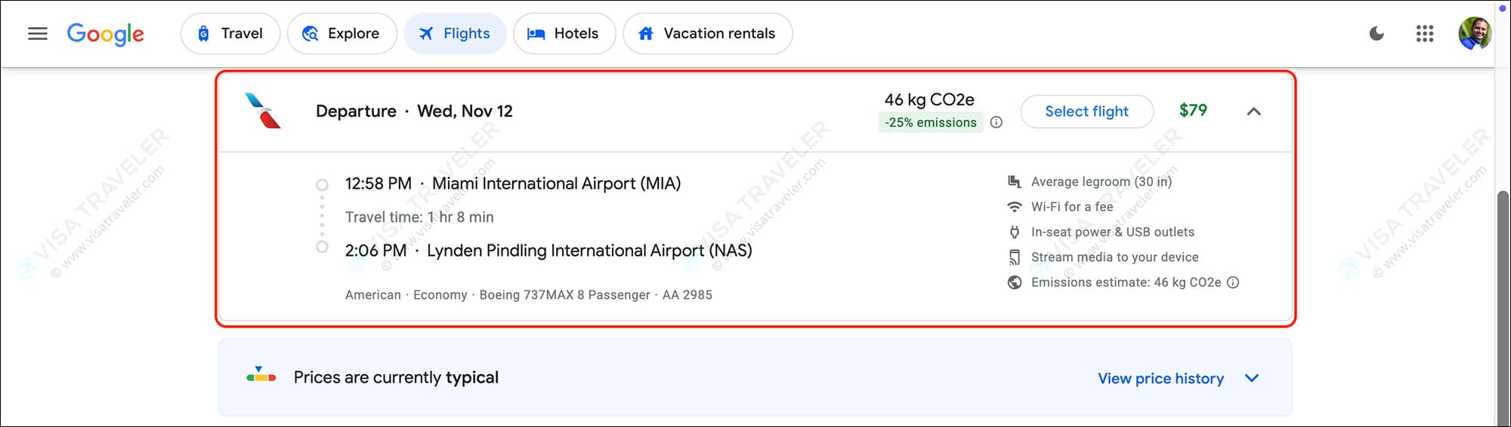Open the account profile picture
The image size is (1511, 427).
(x=1474, y=34)
